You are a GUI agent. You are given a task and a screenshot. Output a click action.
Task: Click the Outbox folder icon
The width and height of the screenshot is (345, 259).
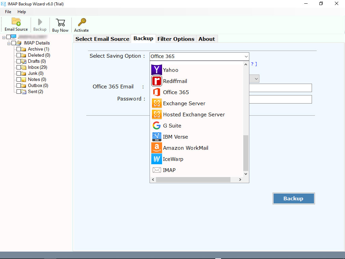click(24, 85)
